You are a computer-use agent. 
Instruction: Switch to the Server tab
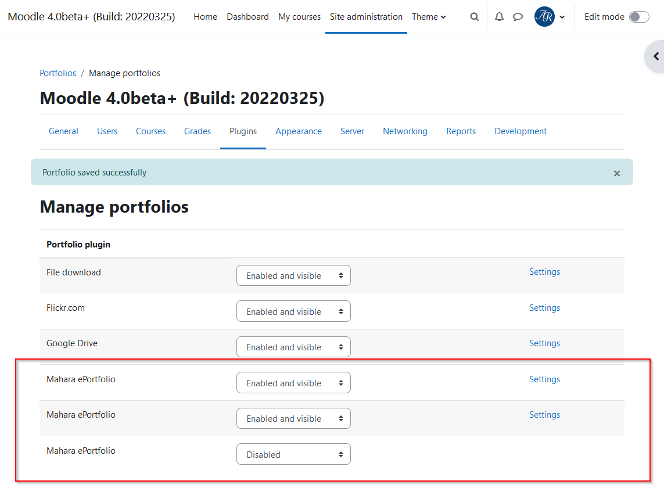(x=352, y=131)
